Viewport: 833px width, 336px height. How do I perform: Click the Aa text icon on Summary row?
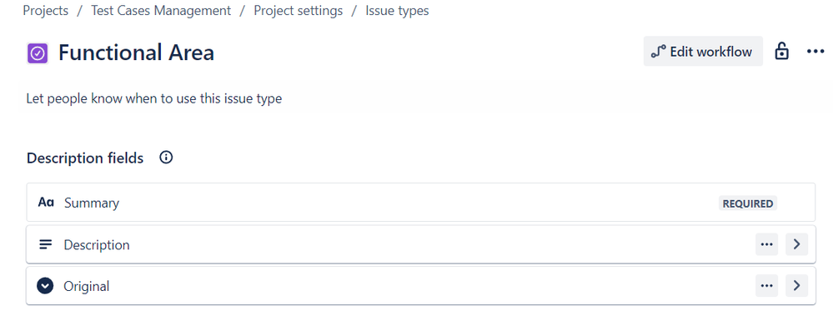point(46,203)
